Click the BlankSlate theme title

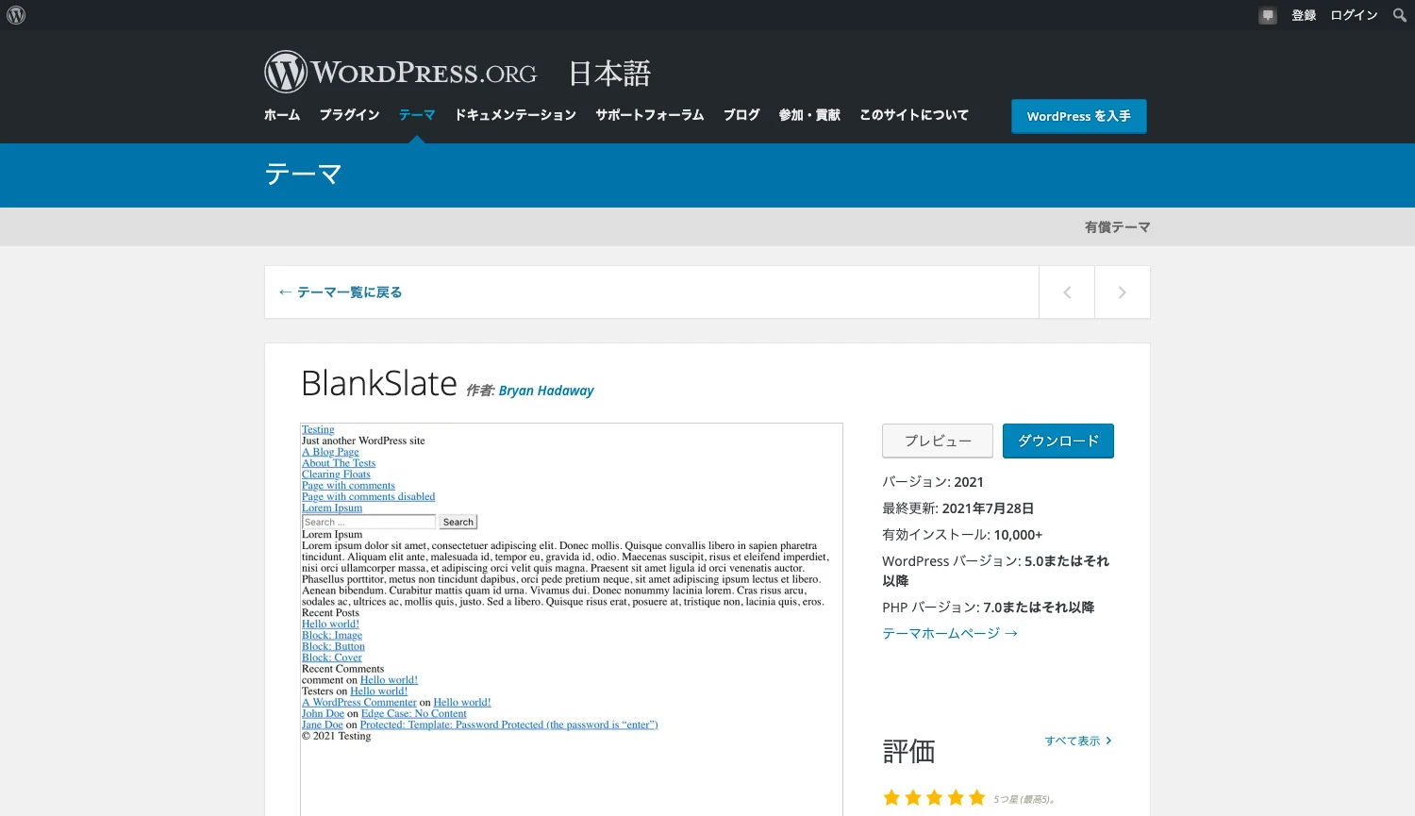pos(379,384)
